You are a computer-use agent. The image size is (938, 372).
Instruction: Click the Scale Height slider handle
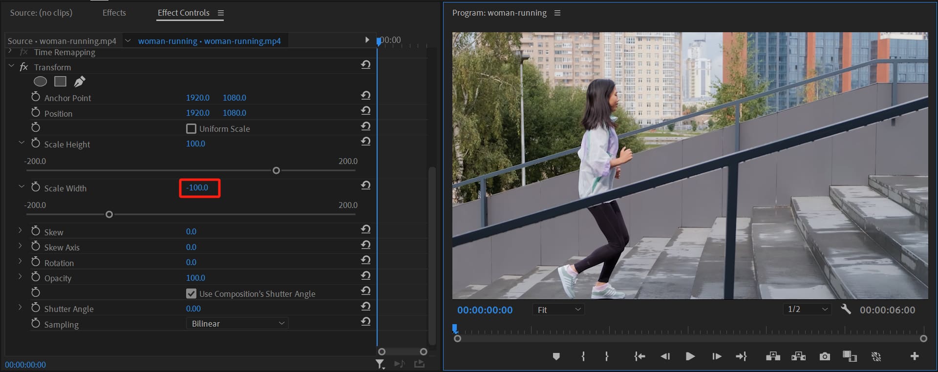(x=276, y=170)
